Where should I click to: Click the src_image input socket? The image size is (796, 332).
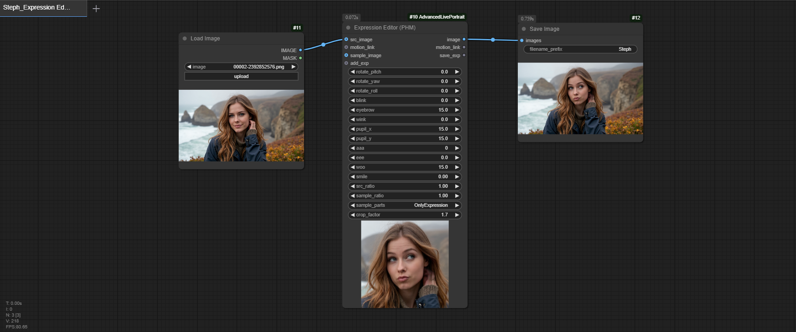coord(346,39)
